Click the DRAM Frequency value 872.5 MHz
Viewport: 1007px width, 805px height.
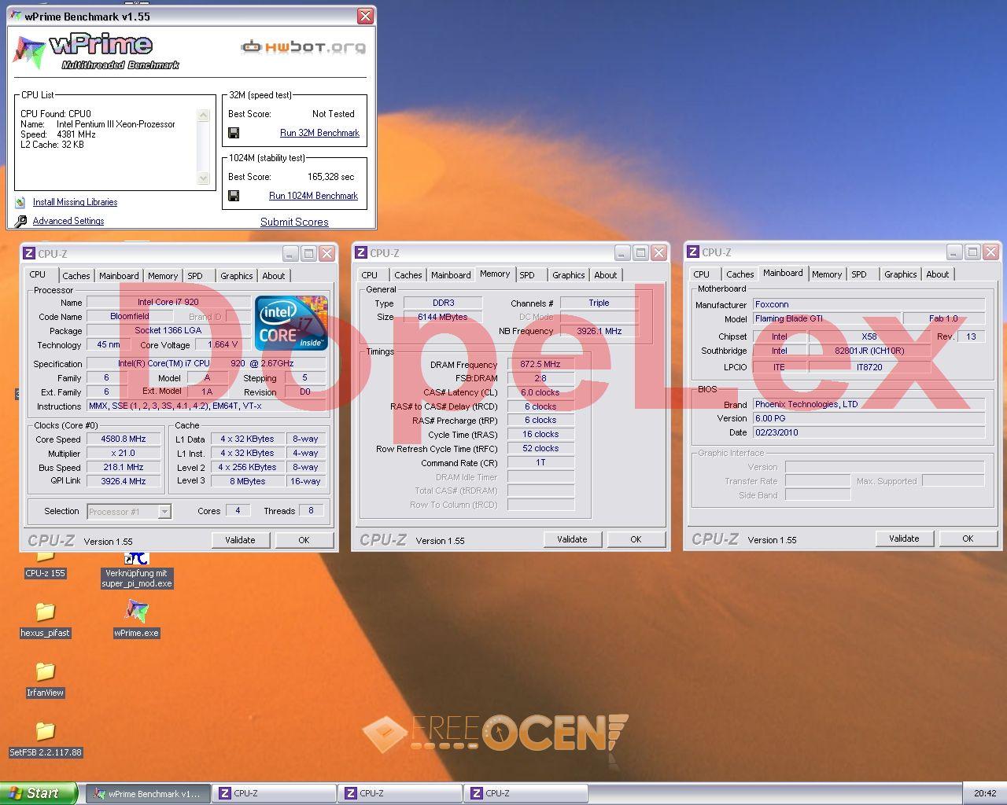pos(540,364)
